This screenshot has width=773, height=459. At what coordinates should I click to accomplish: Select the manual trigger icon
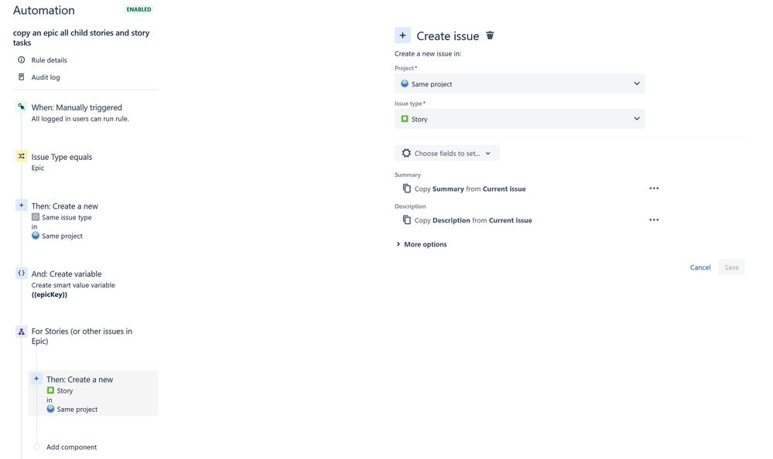tap(20, 106)
